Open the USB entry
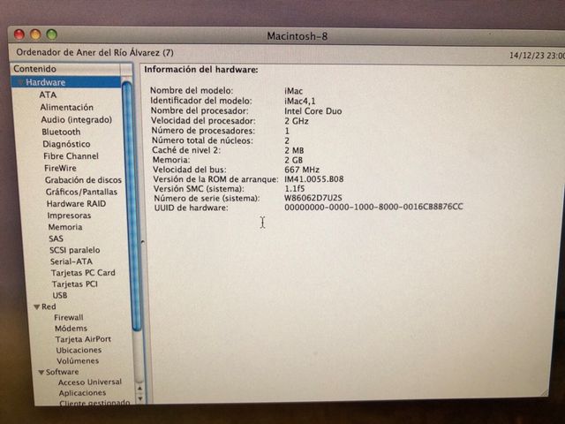The width and height of the screenshot is (565, 424). [60, 295]
